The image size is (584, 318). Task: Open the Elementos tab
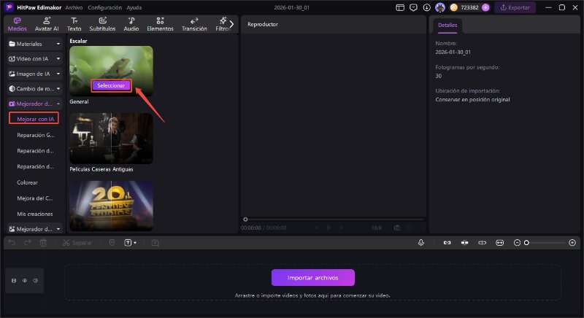160,24
